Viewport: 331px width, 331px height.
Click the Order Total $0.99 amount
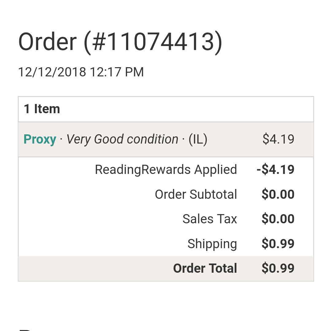tap(278, 268)
